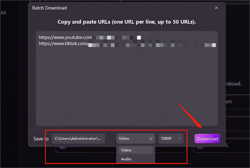250x168 pixels.
Task: Click the Batch Download title bar text
Action: pyautogui.click(x=50, y=7)
